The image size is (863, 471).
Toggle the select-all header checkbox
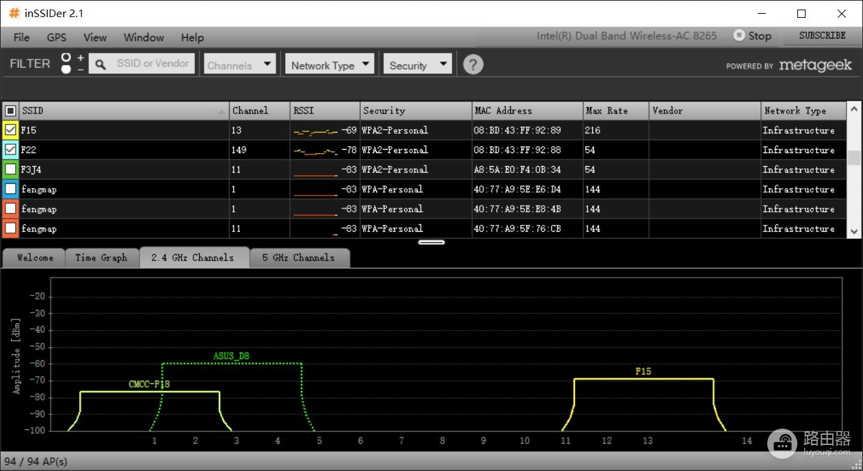click(11, 111)
